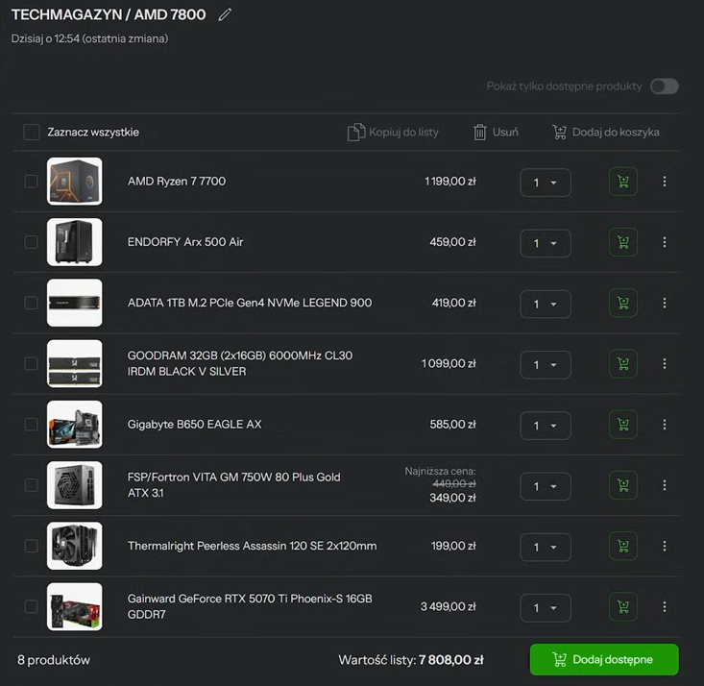Click Kopiuj do listy in the toolbar
Screen dimensions: 704x686
click(x=393, y=133)
